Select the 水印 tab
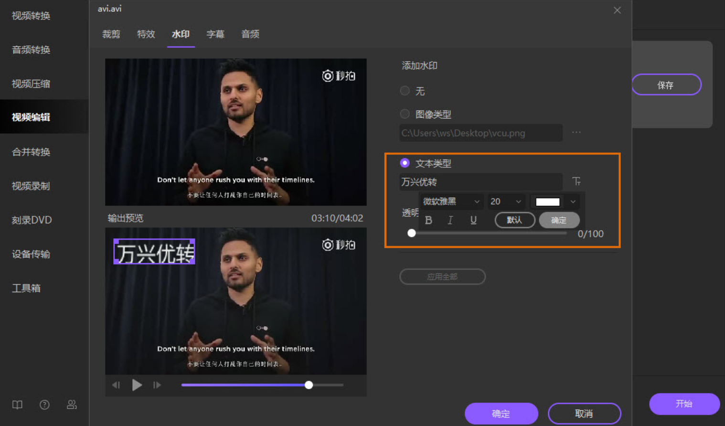Viewport: 725px width, 426px height. [181, 34]
